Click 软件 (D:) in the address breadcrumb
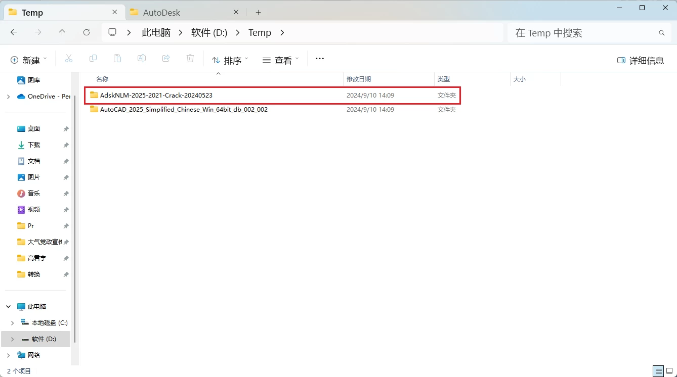The image size is (677, 377). pyautogui.click(x=209, y=32)
